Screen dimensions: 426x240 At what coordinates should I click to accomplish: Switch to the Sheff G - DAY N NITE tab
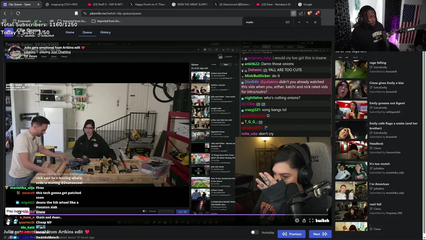pos(106,4)
